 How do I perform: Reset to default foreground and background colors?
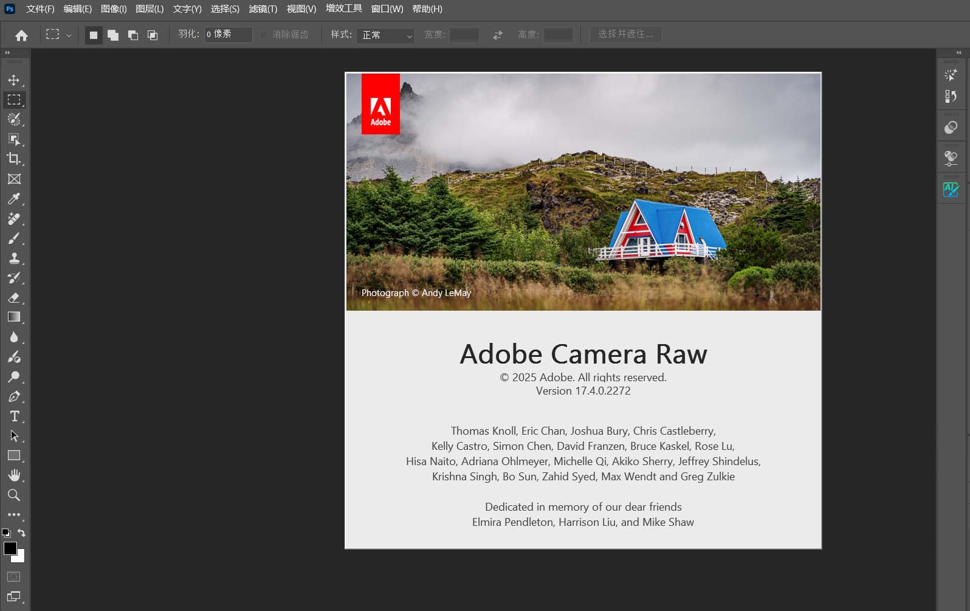pyautogui.click(x=6, y=533)
